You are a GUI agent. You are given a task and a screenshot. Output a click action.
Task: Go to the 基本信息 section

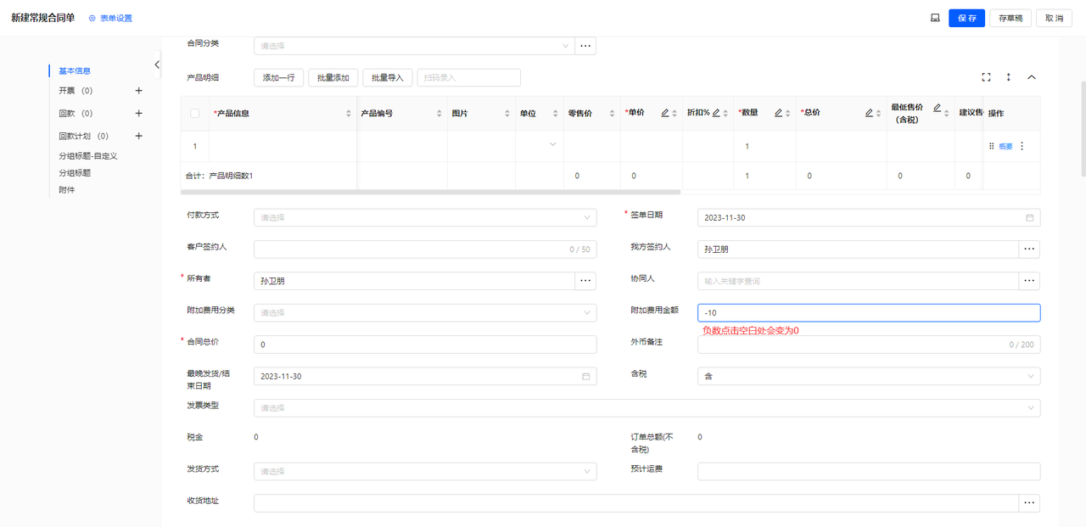[x=75, y=71]
